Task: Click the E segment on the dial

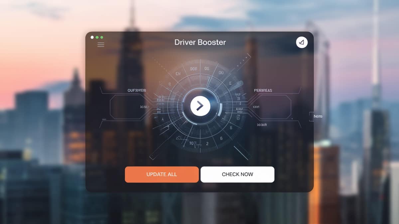Action: tap(230, 84)
